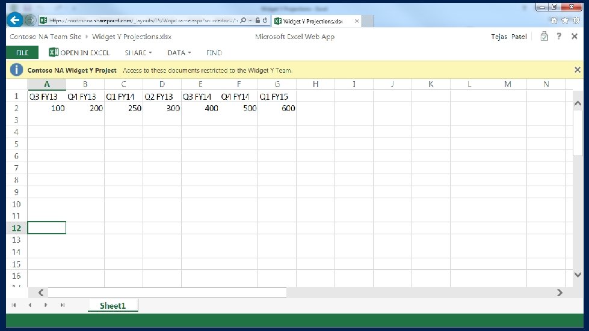Select cell with value 100

pos(47,108)
